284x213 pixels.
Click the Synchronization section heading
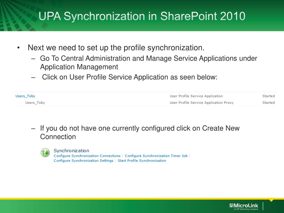(71, 151)
